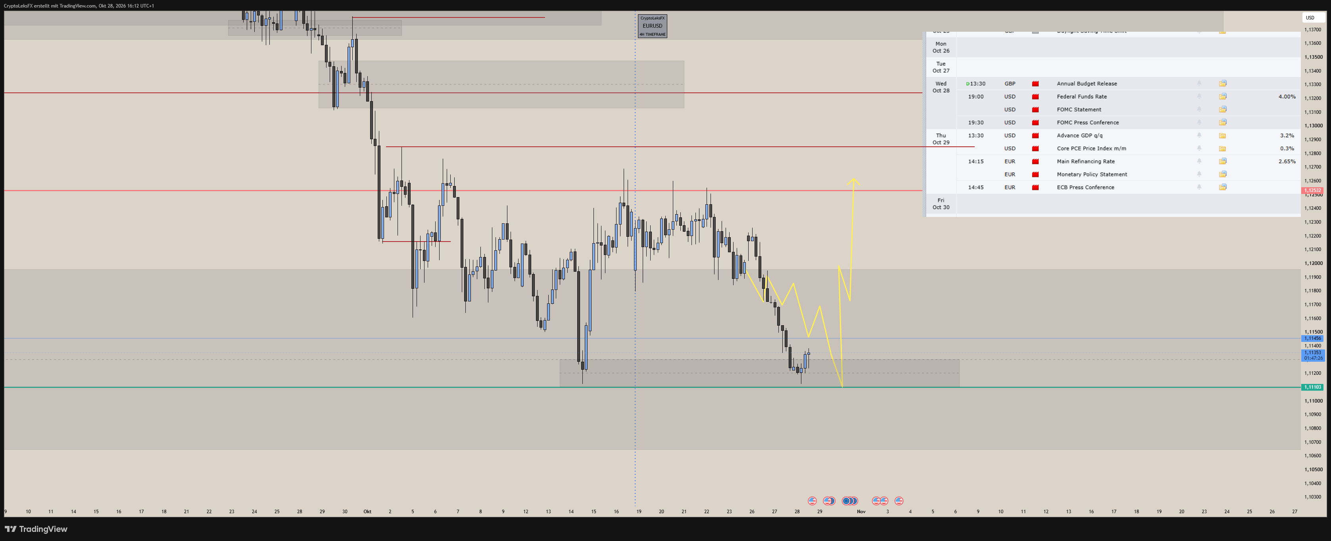The width and height of the screenshot is (1331, 541).
Task: Toggle alert bell for ECB Press Conference
Action: click(1199, 187)
